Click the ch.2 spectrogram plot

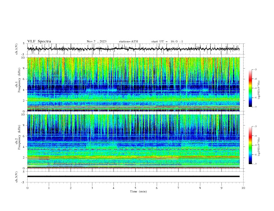(x=134, y=141)
